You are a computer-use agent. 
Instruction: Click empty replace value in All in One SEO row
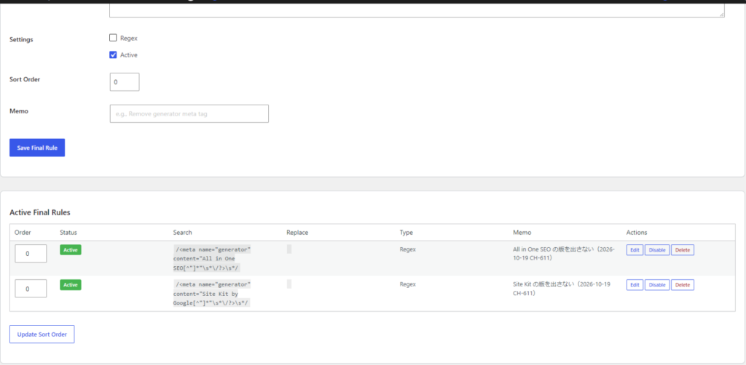pos(289,249)
